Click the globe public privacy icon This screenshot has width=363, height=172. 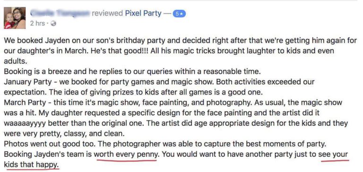coord(53,23)
